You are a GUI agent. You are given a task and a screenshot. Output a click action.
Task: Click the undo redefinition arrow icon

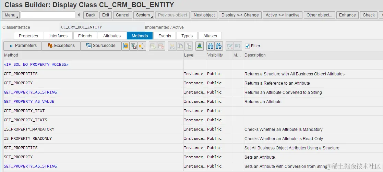coord(238,46)
